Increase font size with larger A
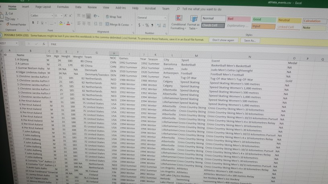Screen dimensions: 328x184 click(x=66, y=16)
